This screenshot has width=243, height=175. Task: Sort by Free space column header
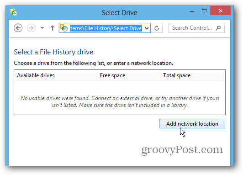click(128, 75)
